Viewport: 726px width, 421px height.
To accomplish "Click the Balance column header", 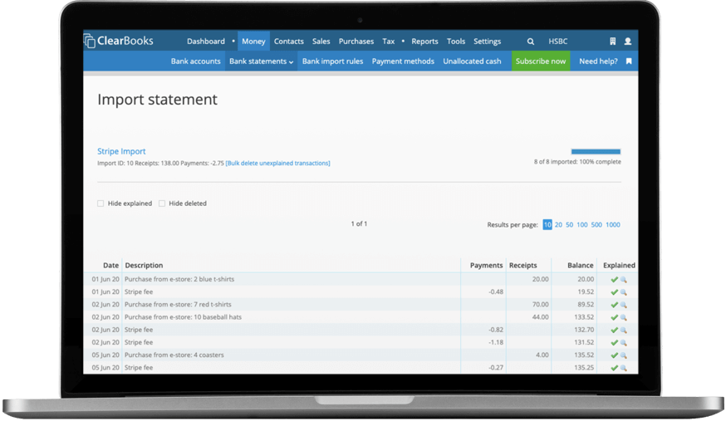I will [580, 265].
